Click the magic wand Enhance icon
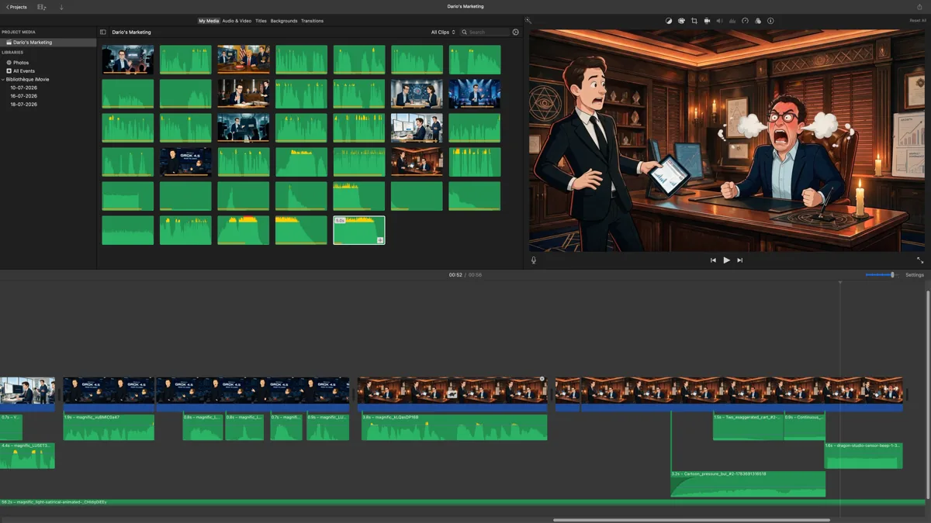This screenshot has width=931, height=523. [x=528, y=21]
